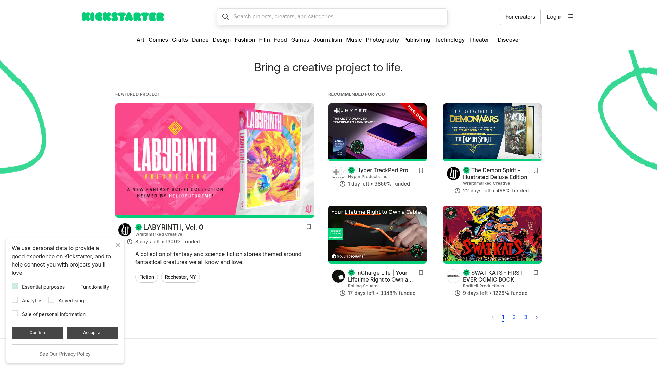Image resolution: width=657 pixels, height=369 pixels.
Task: Click the Wraithmarked Creative avatar icon
Action: tap(125, 230)
